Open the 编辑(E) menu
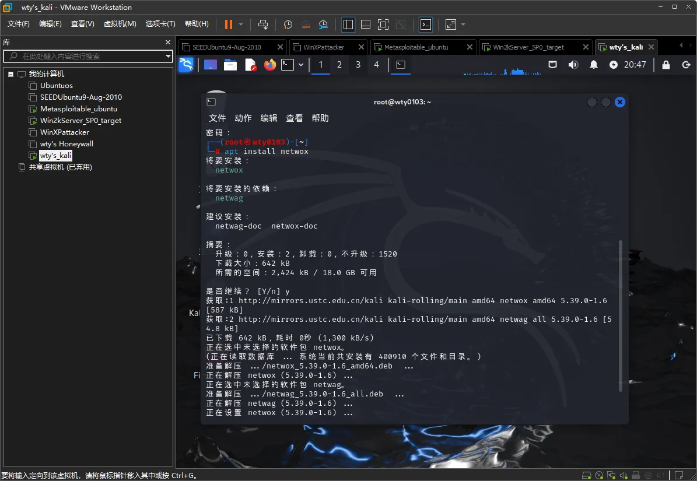The width and height of the screenshot is (697, 481). tap(50, 24)
